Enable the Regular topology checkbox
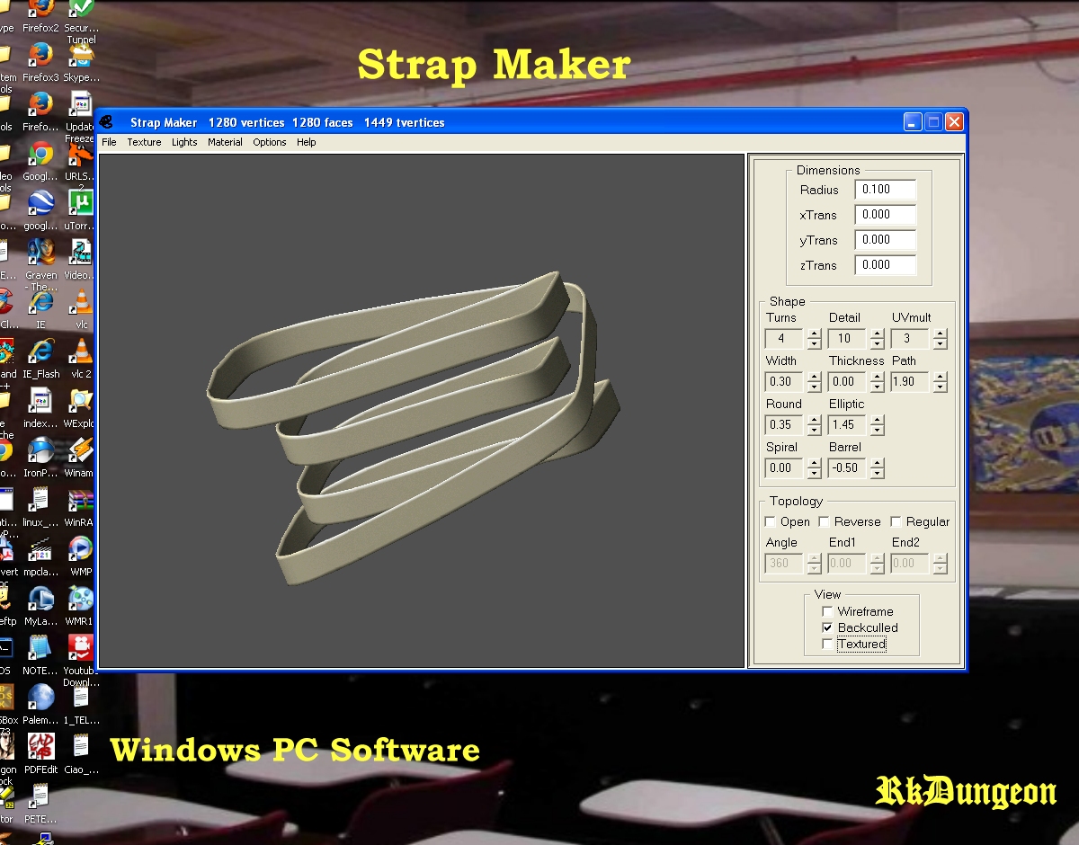 [x=896, y=521]
